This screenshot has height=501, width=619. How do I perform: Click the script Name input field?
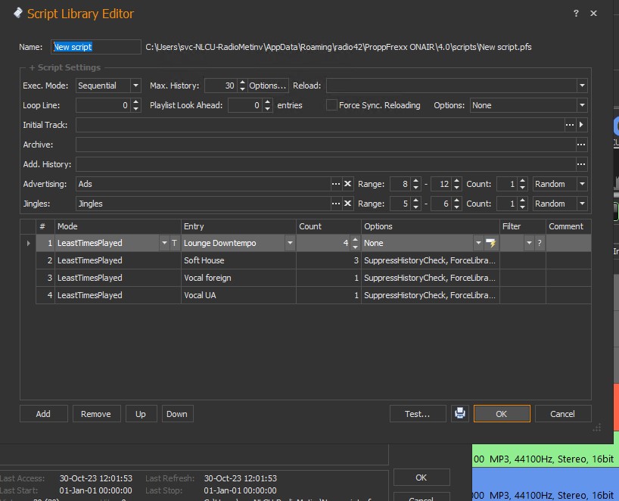pos(95,47)
